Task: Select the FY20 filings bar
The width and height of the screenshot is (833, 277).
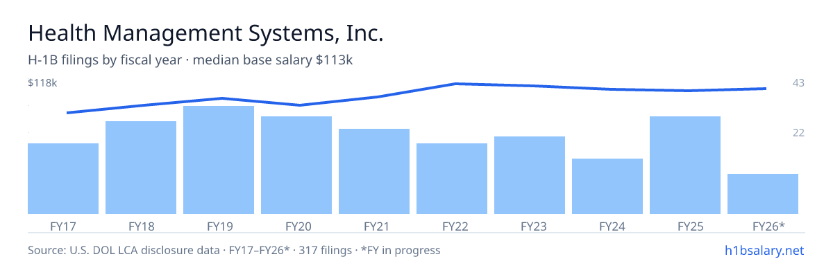Action: pyautogui.click(x=296, y=165)
